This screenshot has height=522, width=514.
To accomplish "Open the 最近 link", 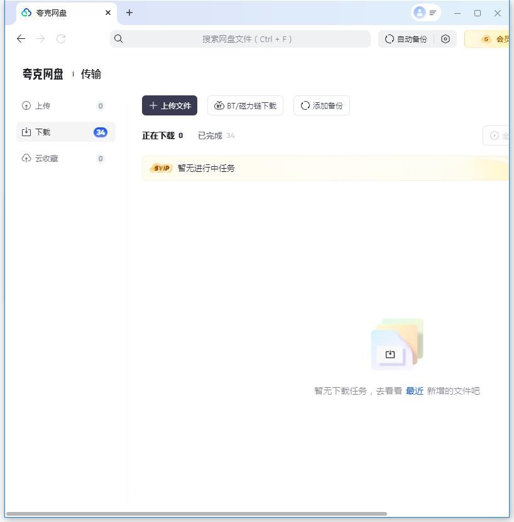I will click(x=414, y=391).
